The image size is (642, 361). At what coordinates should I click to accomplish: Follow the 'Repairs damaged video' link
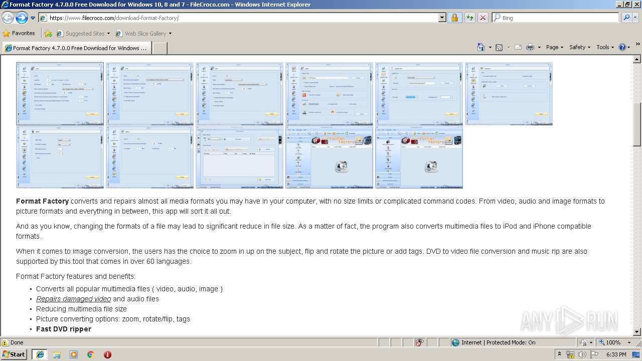(x=73, y=299)
